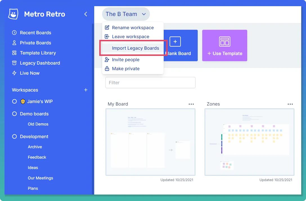Click the add-person icon for Invite people
306x201 pixels.
point(107,60)
